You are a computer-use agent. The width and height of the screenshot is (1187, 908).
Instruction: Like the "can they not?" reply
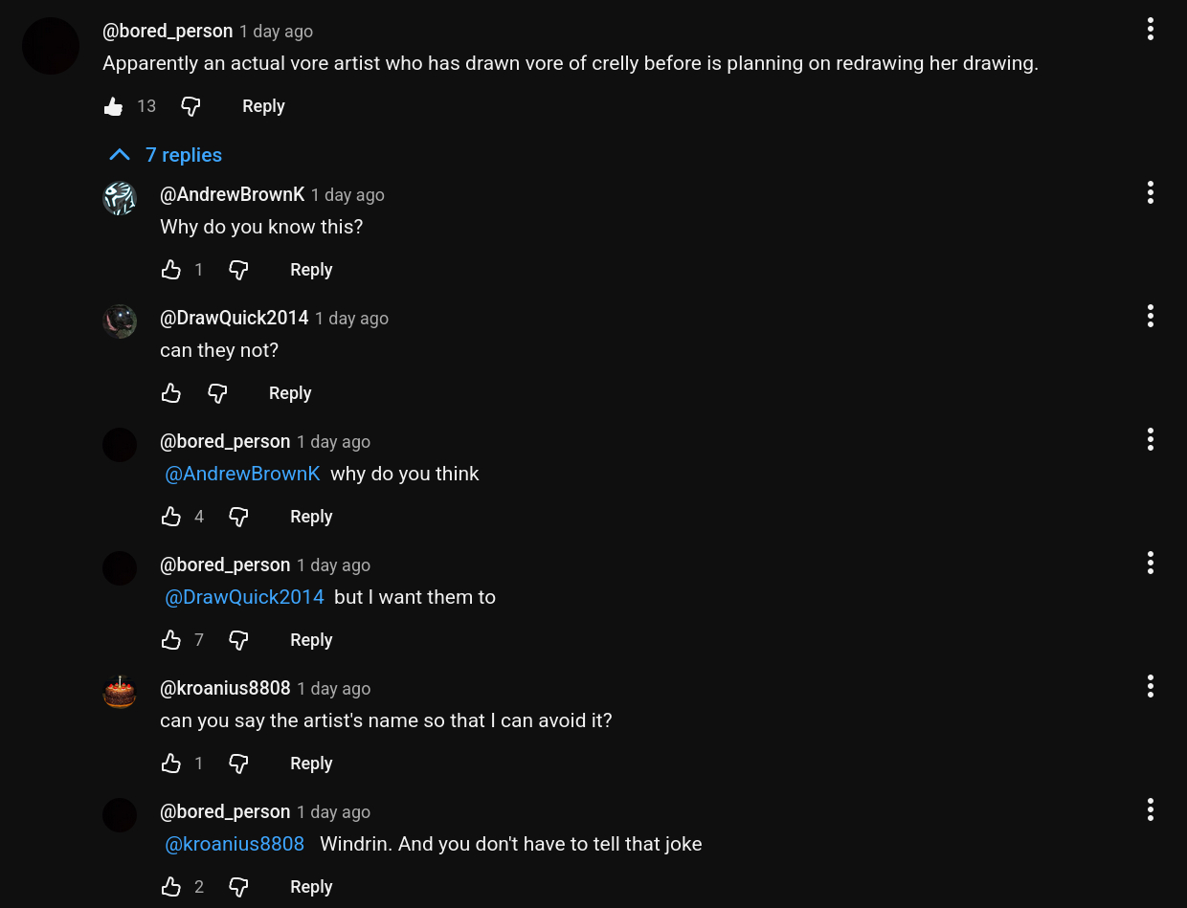click(x=171, y=393)
